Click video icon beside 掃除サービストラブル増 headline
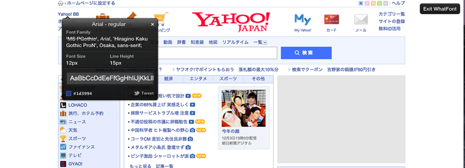465x168 pixels. coord(193,113)
